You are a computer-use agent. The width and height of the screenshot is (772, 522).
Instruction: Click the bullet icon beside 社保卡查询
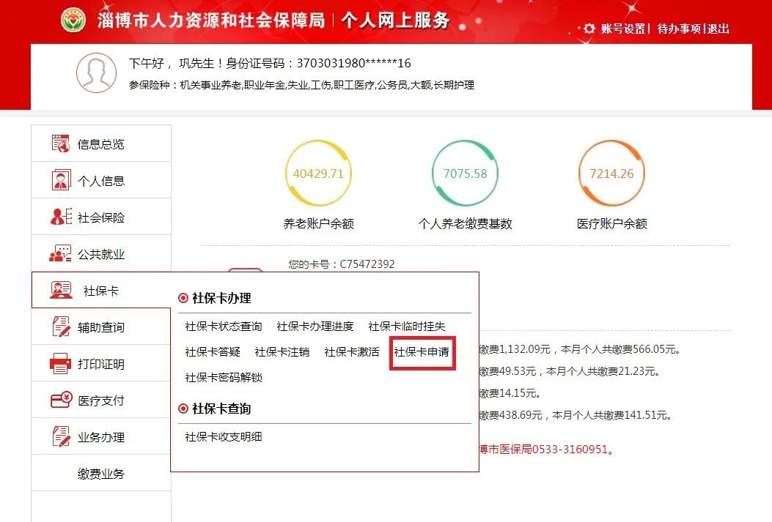[x=183, y=409]
